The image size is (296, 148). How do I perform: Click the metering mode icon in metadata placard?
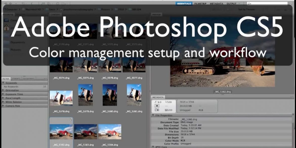point(157,106)
